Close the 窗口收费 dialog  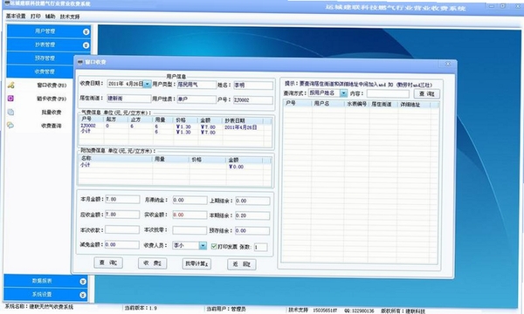447,64
